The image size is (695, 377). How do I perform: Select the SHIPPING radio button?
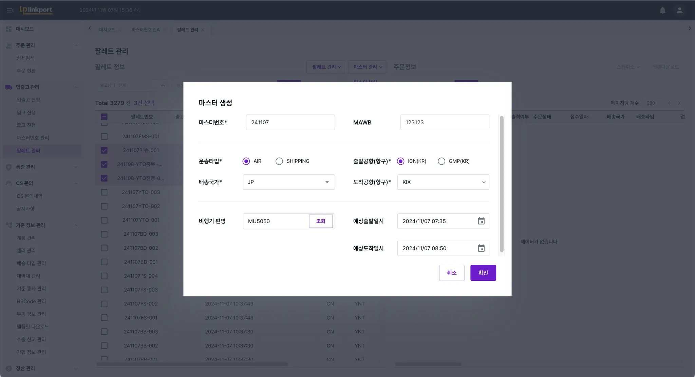(x=279, y=161)
